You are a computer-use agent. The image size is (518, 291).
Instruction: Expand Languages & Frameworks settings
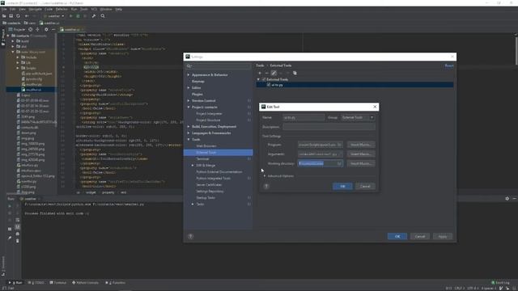coord(189,133)
